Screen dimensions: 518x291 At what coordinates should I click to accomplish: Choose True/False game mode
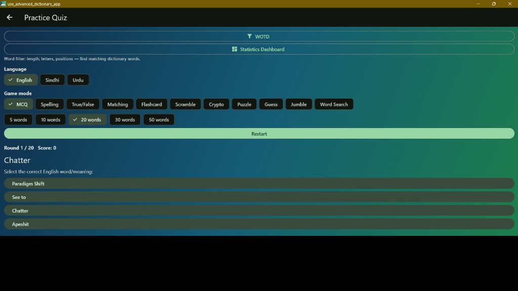pos(83,104)
